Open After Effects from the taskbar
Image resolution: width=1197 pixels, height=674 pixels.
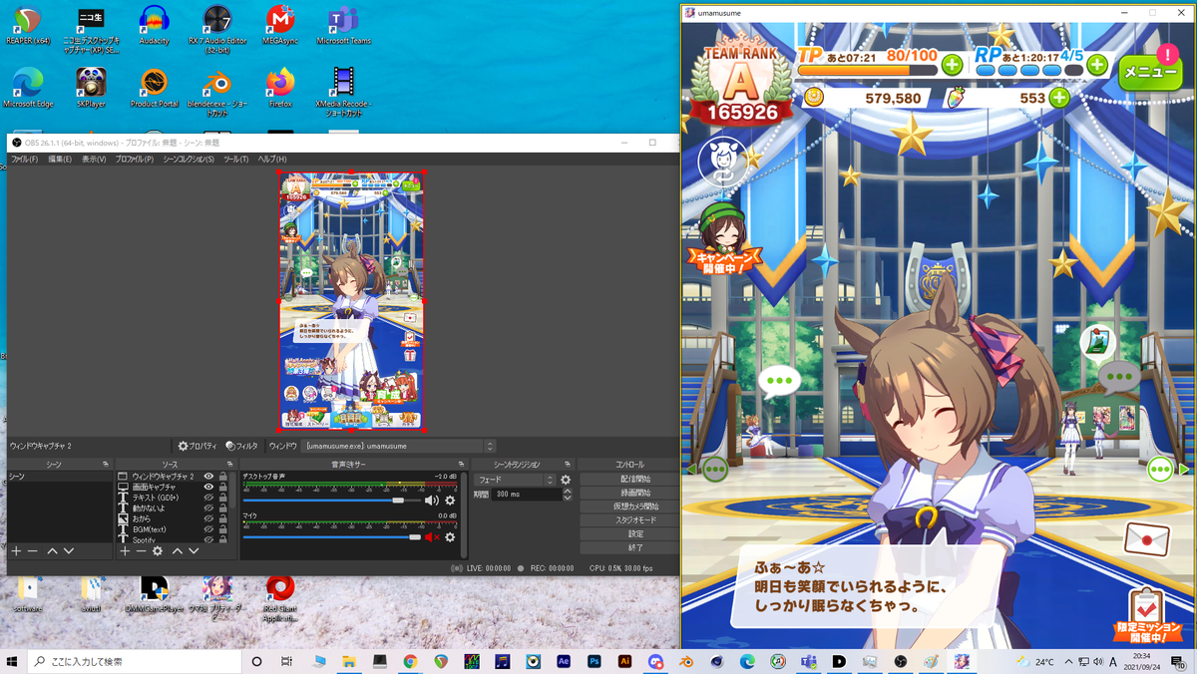point(564,661)
